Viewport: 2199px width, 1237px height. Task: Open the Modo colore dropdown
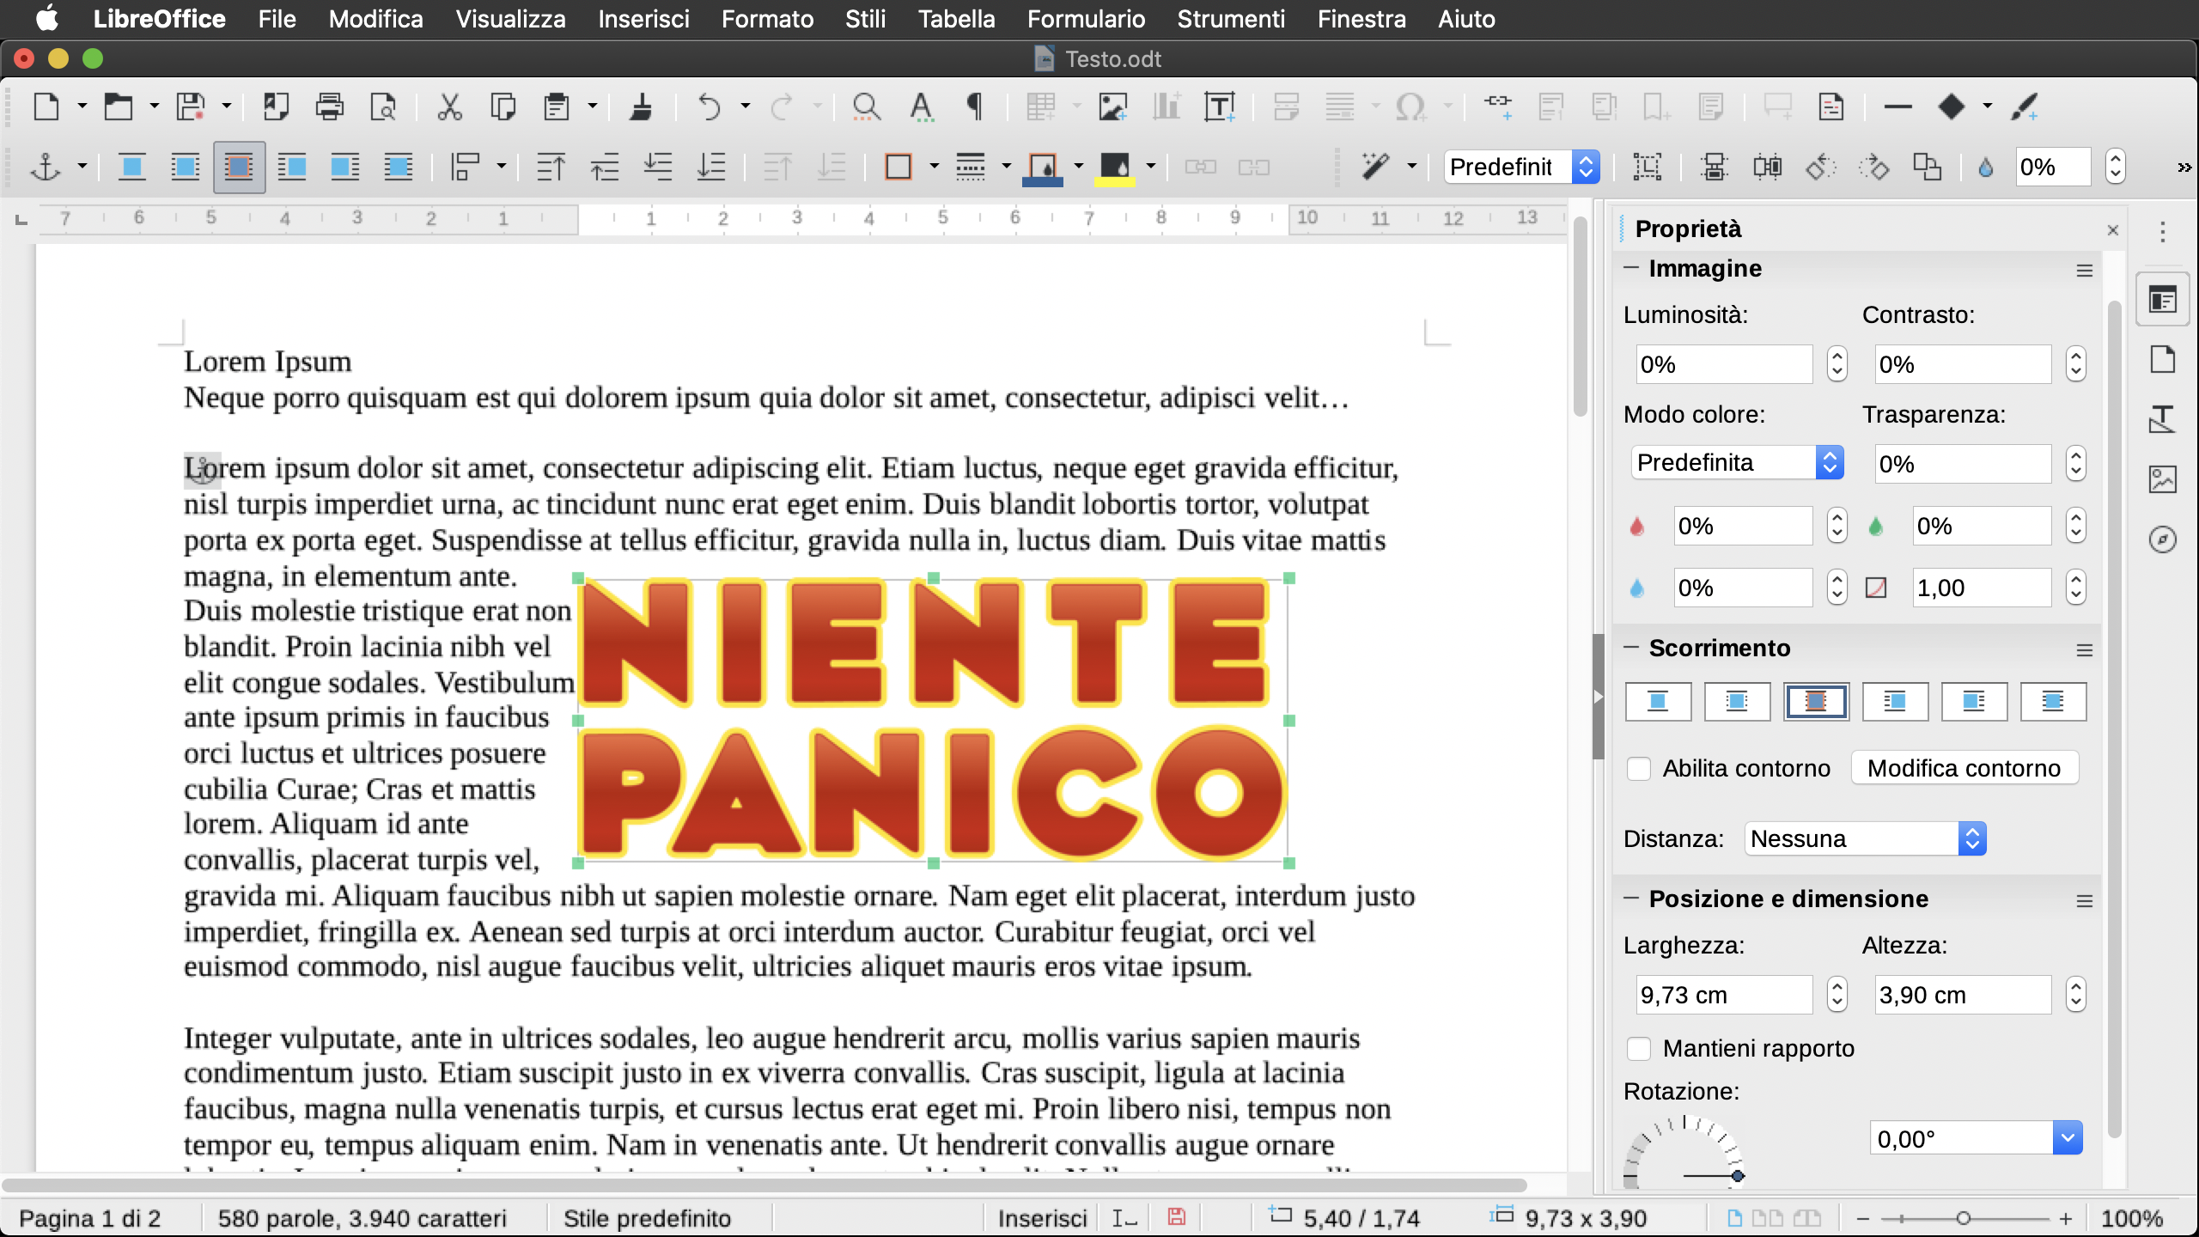[1737, 463]
